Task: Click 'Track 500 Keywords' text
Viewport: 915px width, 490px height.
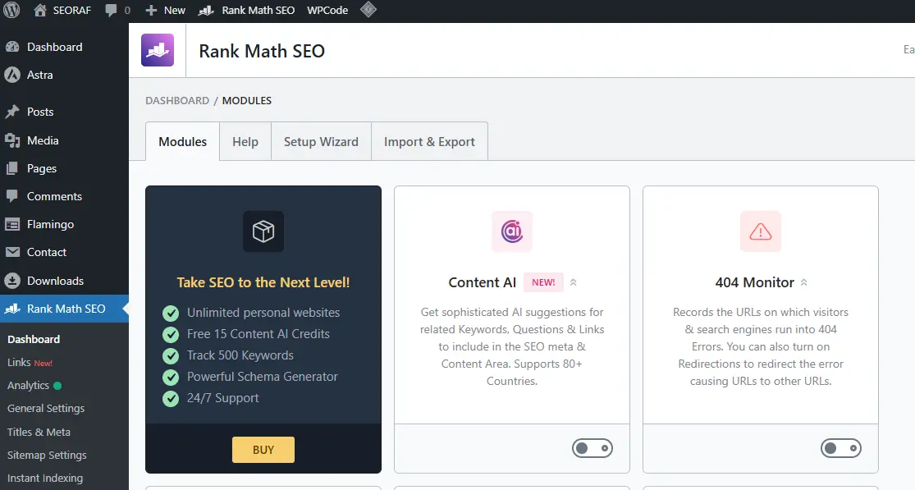Action: [x=240, y=355]
